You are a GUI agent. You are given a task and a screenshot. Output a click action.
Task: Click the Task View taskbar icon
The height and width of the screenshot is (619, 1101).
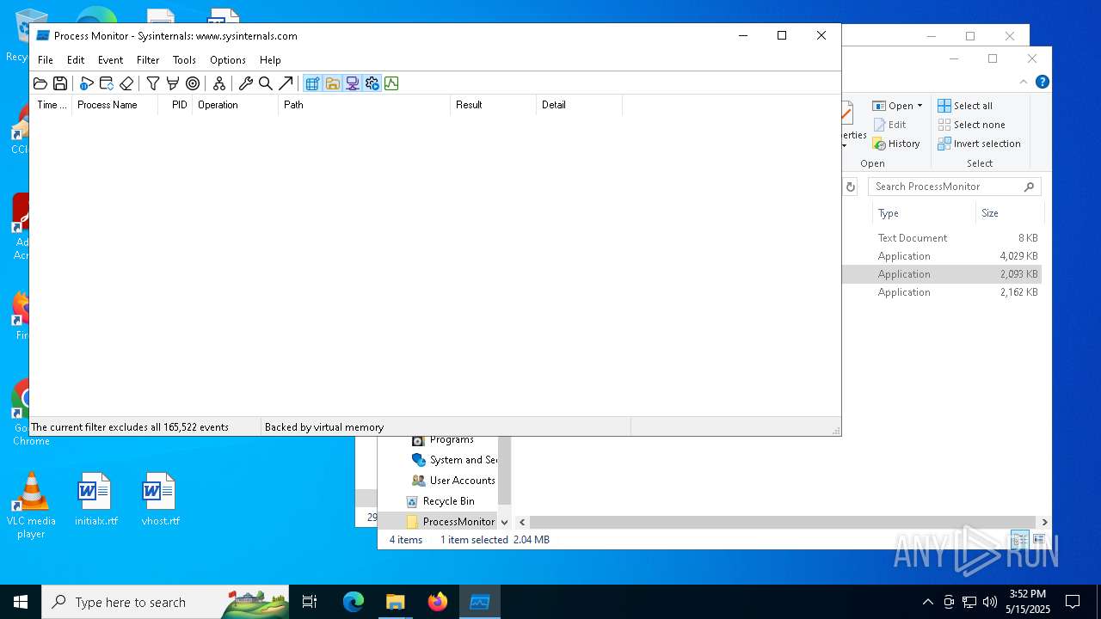click(x=311, y=602)
